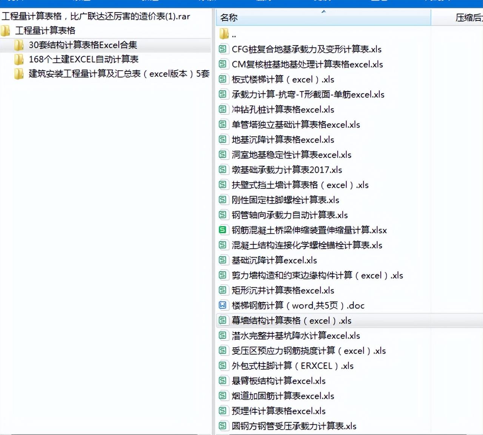
Task: Click the sort arrow above 名称 column
Action: pyautogui.click(x=323, y=12)
